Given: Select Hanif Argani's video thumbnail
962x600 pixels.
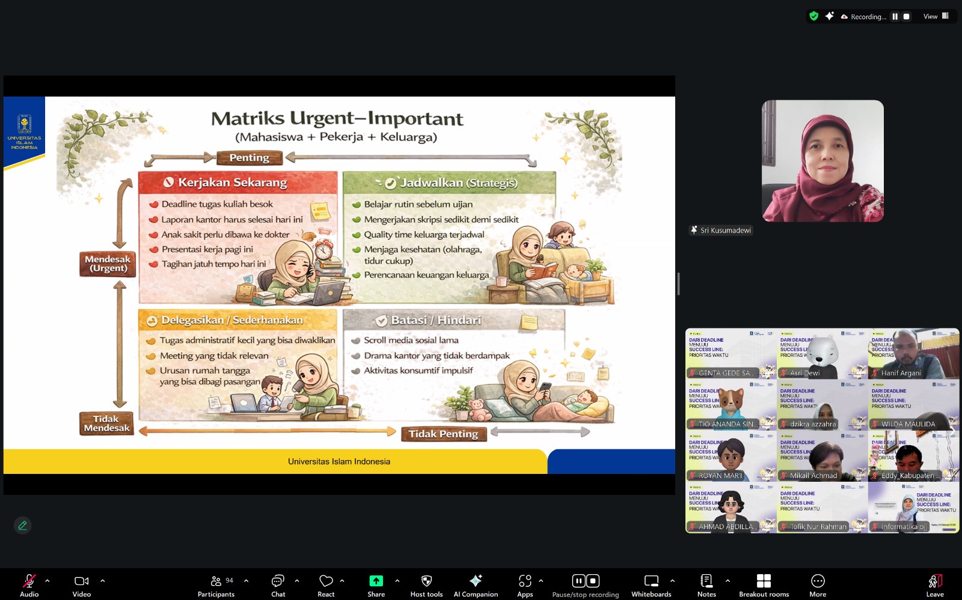Looking at the screenshot, I should pos(913,354).
